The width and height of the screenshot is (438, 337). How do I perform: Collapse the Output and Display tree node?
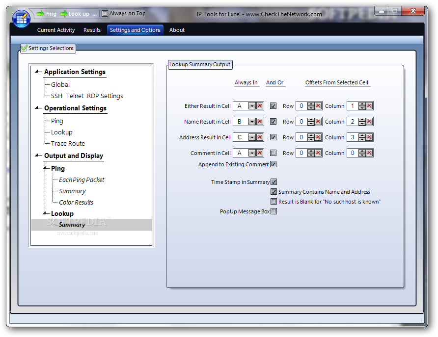click(37, 156)
